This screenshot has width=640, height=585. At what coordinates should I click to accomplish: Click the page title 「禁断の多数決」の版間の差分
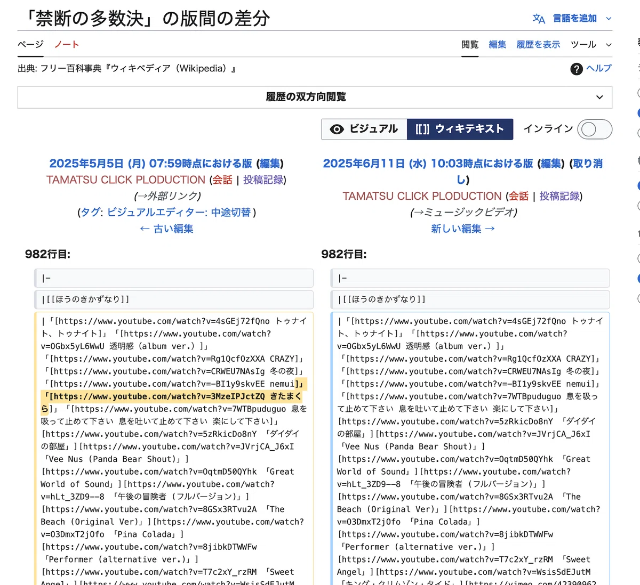click(x=146, y=19)
